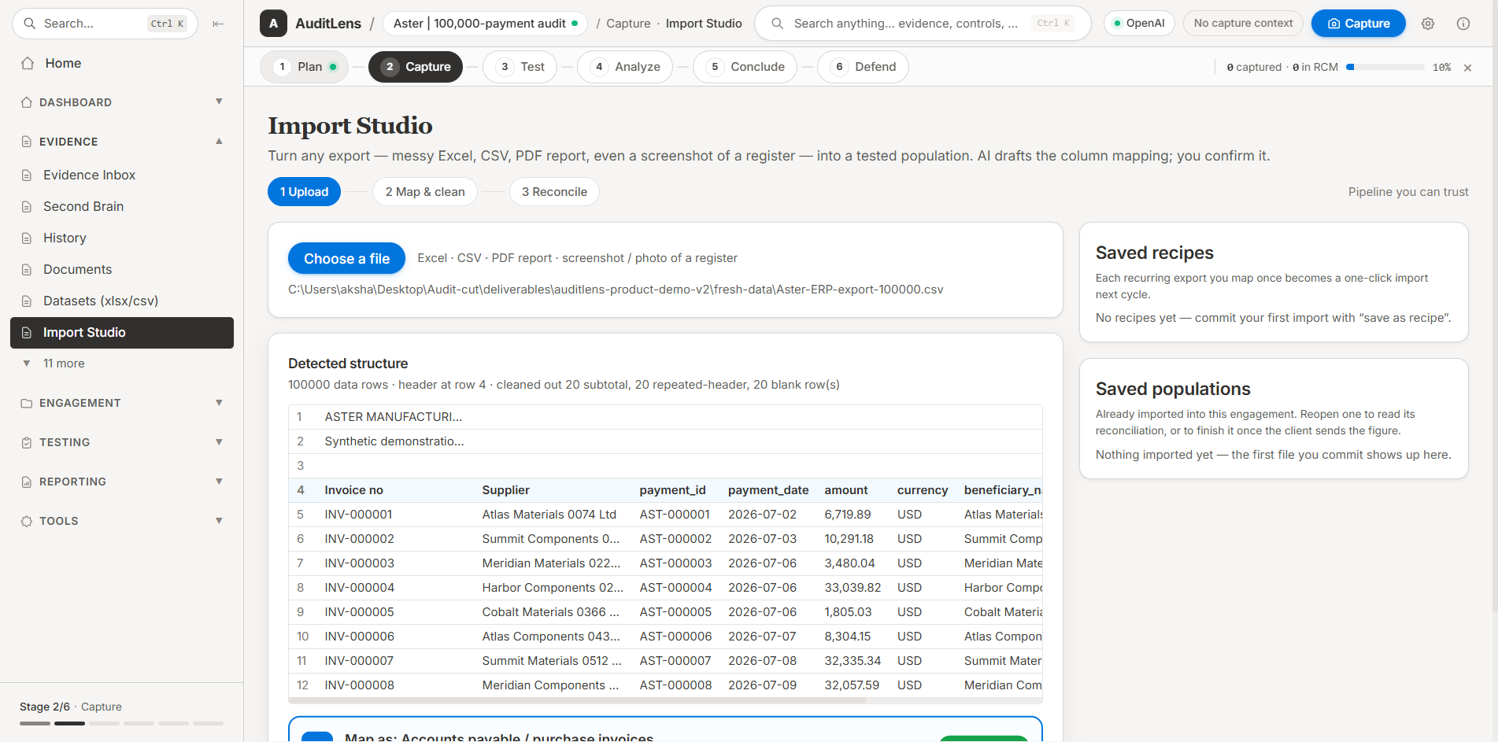Dismiss the progress bar with the X

(x=1467, y=68)
